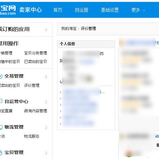This screenshot has width=159, height=159.
Task: Expand the 自运营中心 chevron arrow
Action: pos(46,102)
